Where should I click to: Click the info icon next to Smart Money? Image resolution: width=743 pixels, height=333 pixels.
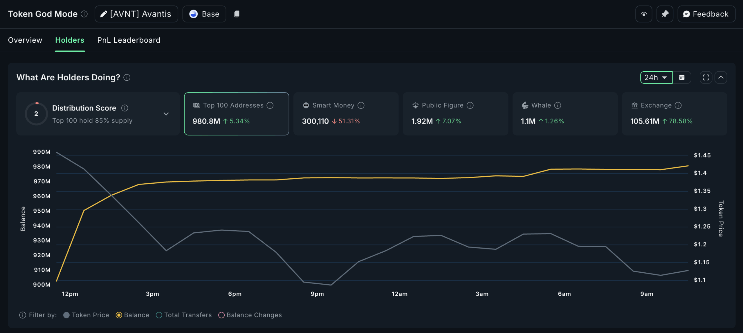point(361,105)
